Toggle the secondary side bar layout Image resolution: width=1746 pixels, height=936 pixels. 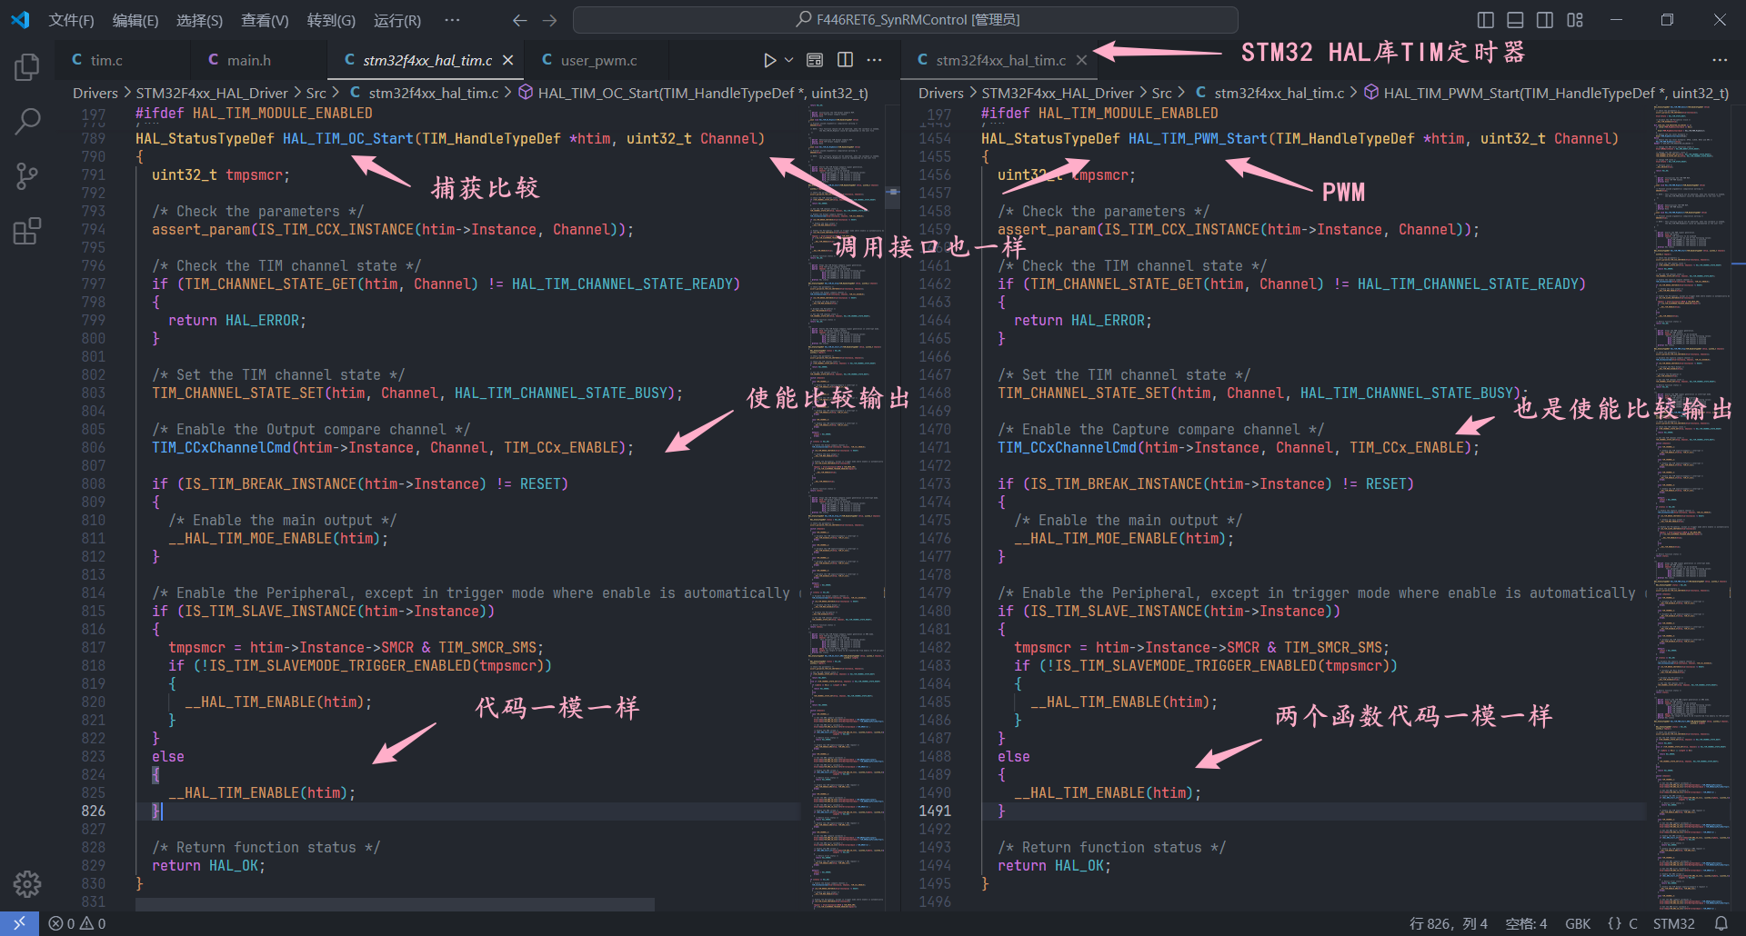click(1545, 20)
